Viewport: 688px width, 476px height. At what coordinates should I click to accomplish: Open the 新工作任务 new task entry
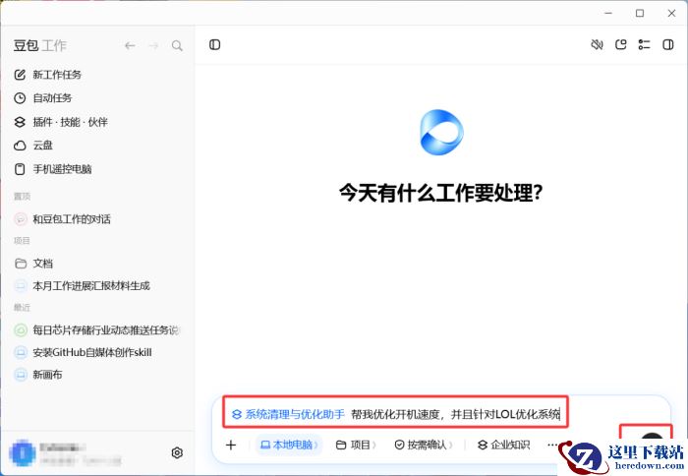(48, 75)
